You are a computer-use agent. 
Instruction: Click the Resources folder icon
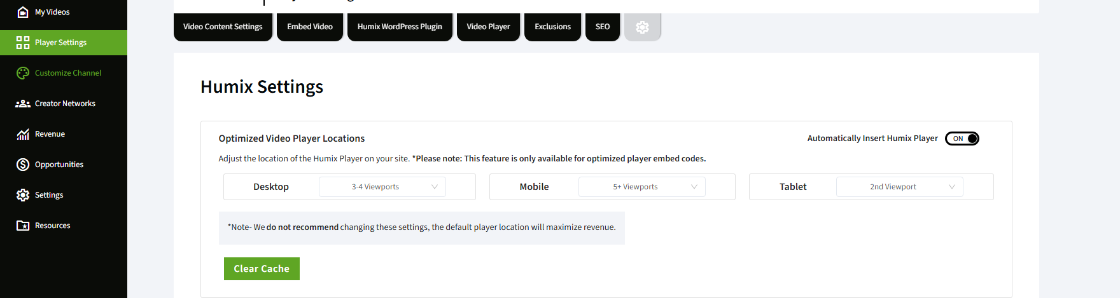(23, 226)
